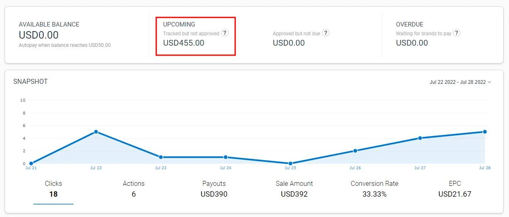This screenshot has width=509, height=217.
Task: Click help icon beside Waiting for brands to pay
Action: [x=457, y=33]
